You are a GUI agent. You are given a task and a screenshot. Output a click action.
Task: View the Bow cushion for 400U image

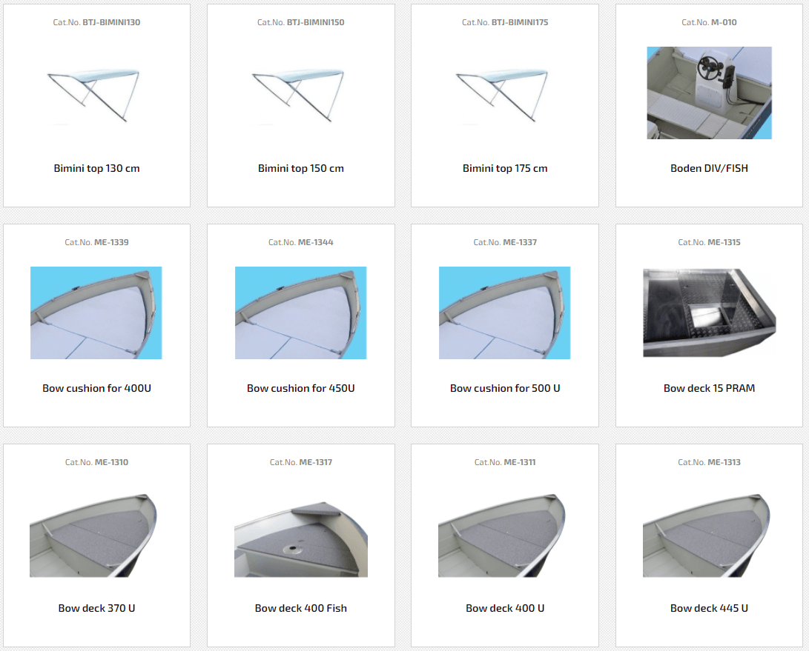coord(96,313)
